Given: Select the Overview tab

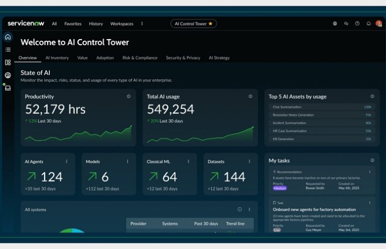Looking at the screenshot, I should click(x=27, y=58).
